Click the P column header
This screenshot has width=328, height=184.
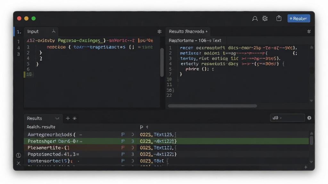click(x=142, y=127)
